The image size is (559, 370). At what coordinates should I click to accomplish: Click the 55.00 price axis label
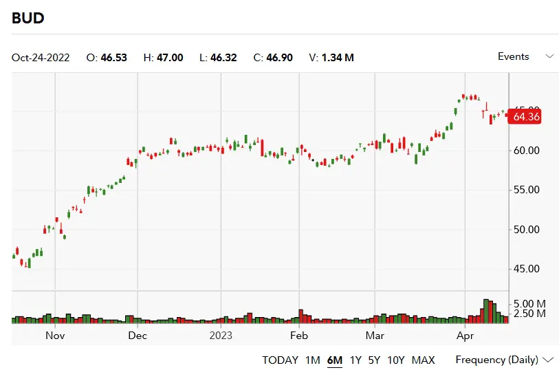click(526, 190)
